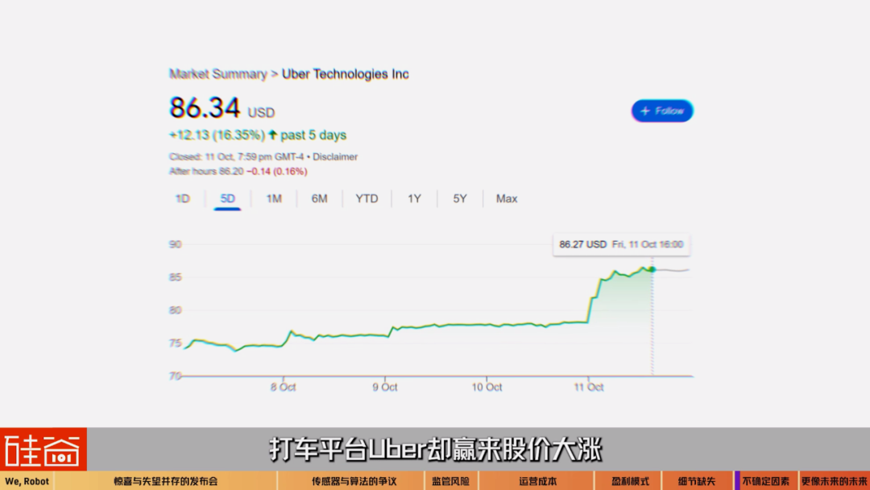Click the 'past 5 days' label
The height and width of the screenshot is (490, 870).
click(313, 135)
